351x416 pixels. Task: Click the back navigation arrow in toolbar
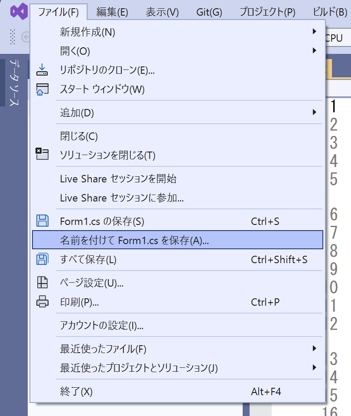(26, 37)
